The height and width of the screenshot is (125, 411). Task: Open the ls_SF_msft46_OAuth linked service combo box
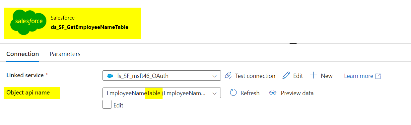tap(162, 76)
